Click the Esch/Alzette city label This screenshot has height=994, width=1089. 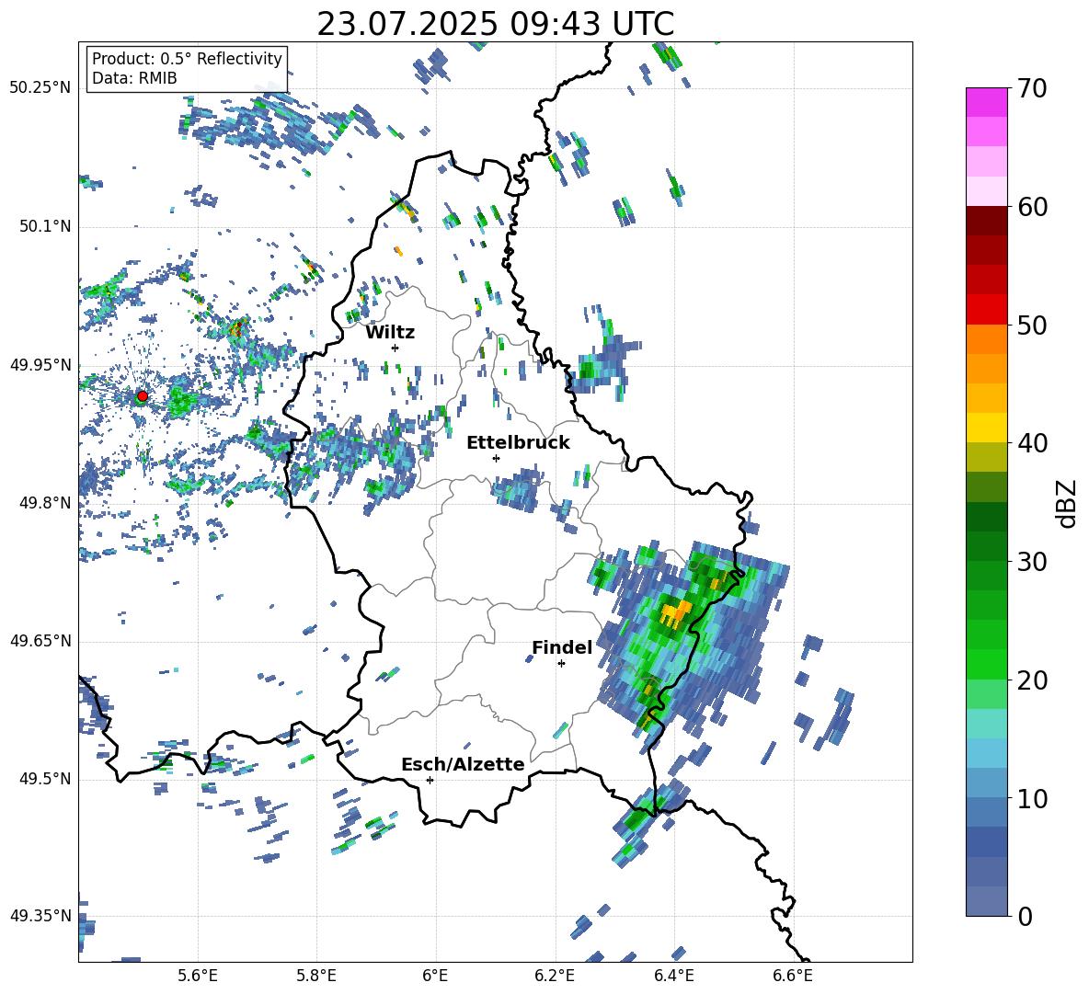point(463,764)
